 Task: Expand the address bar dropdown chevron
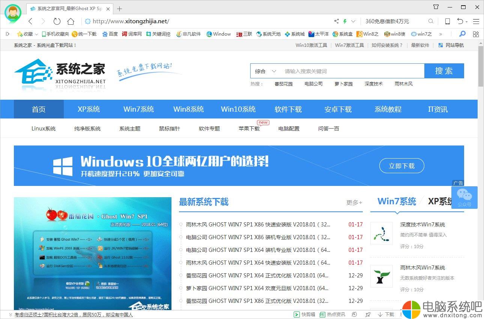tap(353, 21)
